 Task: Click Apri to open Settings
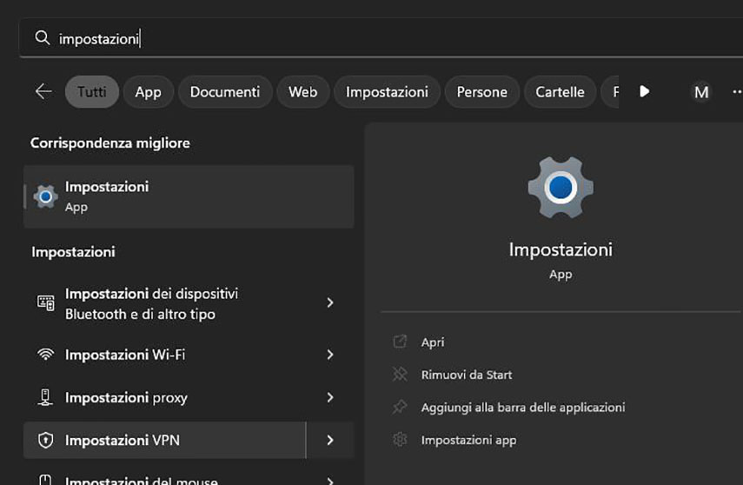(x=433, y=342)
